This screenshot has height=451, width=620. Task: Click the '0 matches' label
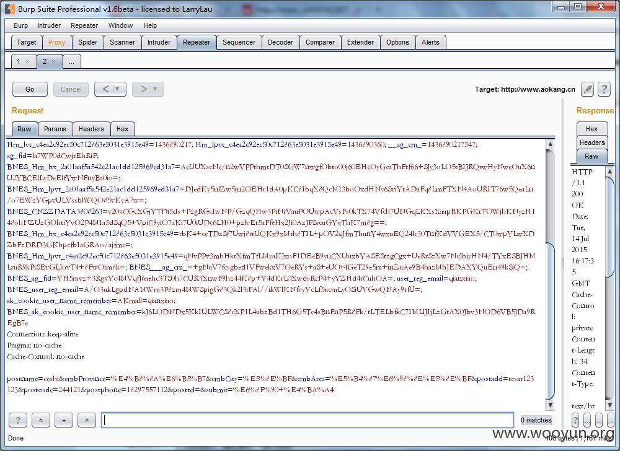click(536, 420)
